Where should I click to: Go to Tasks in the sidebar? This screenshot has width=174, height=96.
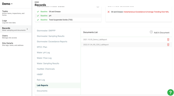[16, 13]
